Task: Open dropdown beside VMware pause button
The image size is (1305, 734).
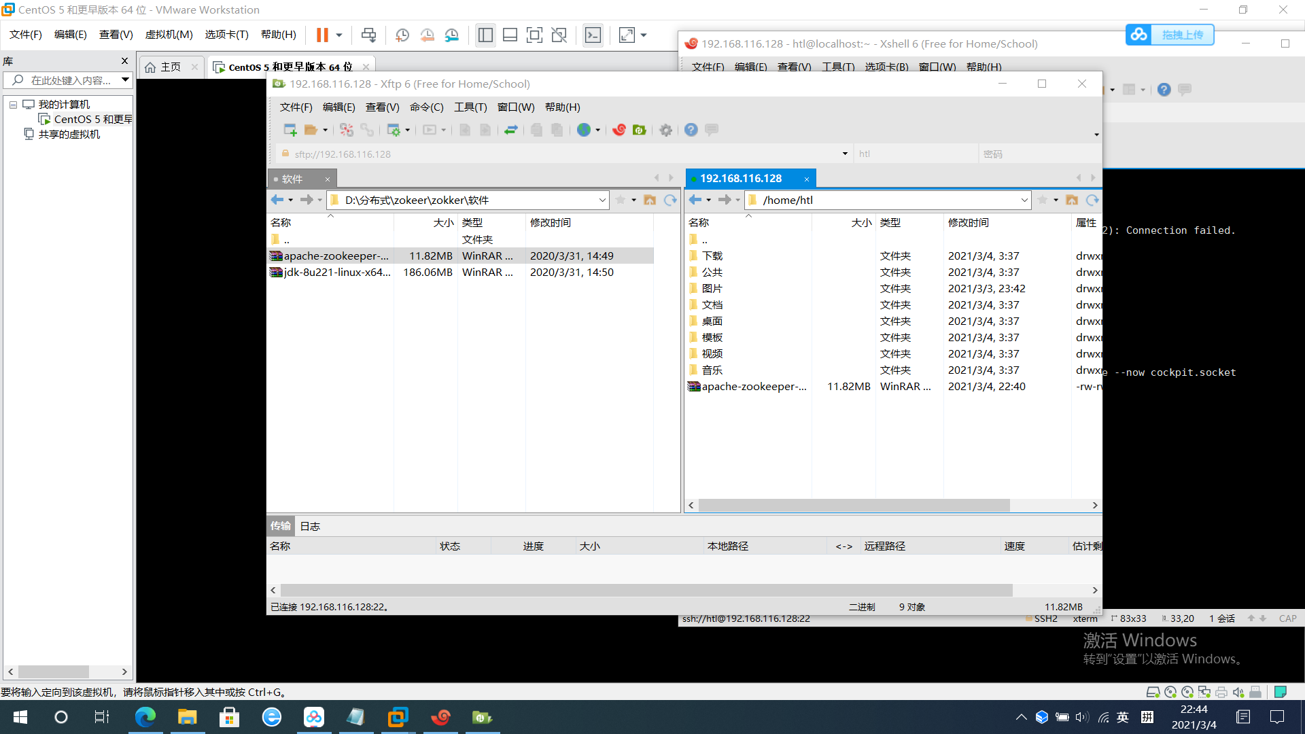Action: (338, 35)
